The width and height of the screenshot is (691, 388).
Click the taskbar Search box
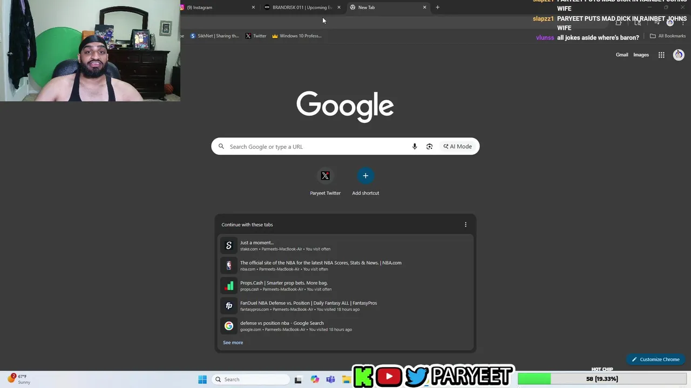click(250, 379)
